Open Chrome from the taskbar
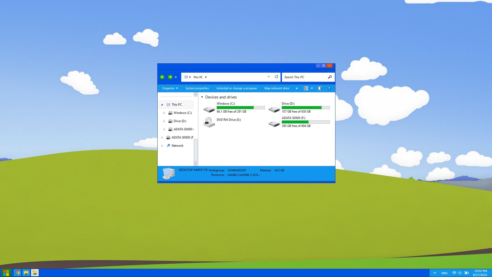The height and width of the screenshot is (277, 492). (17, 273)
